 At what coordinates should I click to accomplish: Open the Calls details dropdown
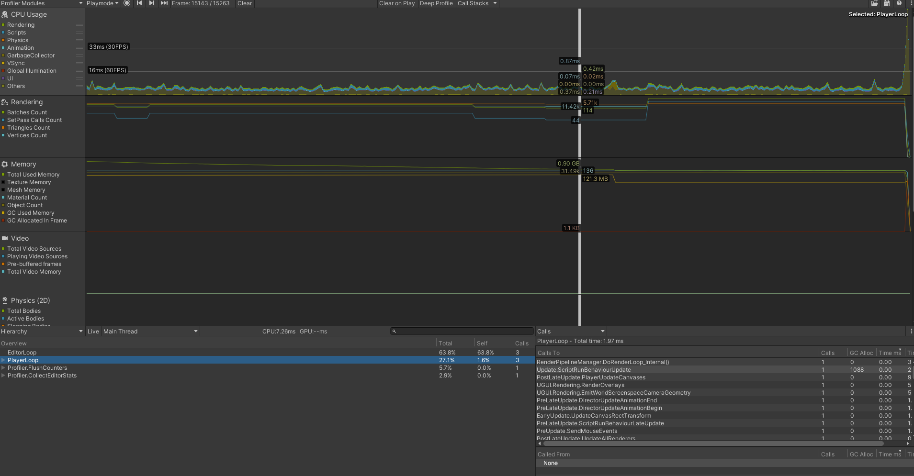click(571, 331)
